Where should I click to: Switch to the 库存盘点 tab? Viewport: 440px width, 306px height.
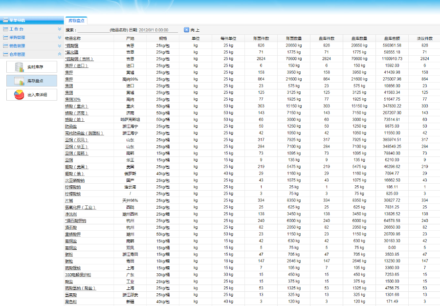pyautogui.click(x=77, y=21)
